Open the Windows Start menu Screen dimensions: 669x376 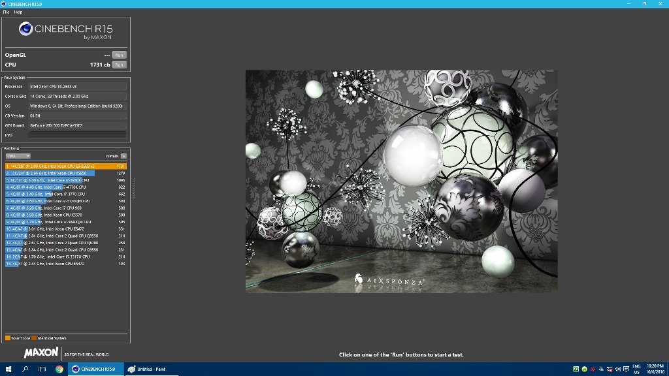pos(8,369)
